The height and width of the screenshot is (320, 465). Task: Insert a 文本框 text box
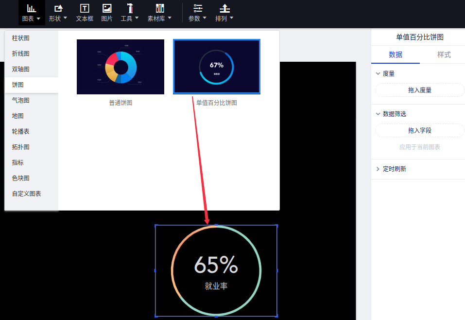85,13
